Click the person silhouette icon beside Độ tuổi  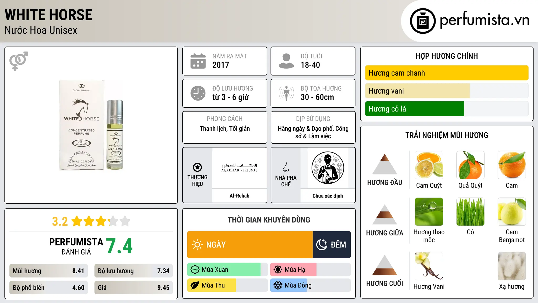tap(286, 61)
